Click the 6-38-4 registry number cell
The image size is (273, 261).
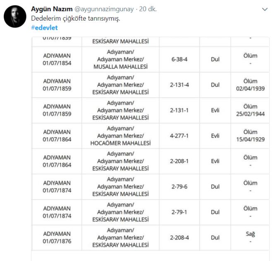180,59
